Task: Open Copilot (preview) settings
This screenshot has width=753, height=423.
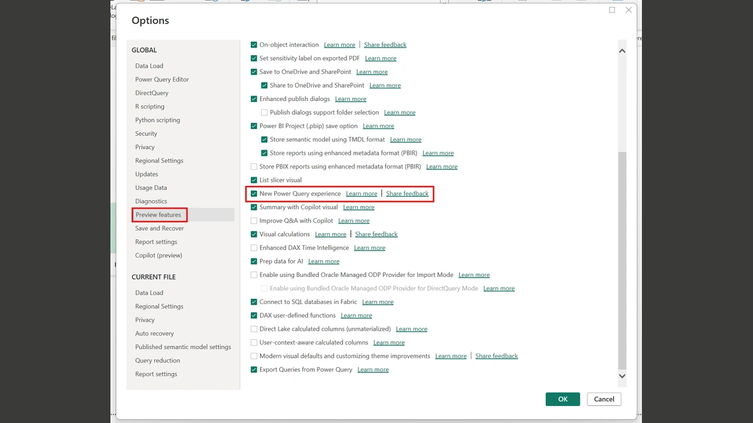Action: (159, 256)
